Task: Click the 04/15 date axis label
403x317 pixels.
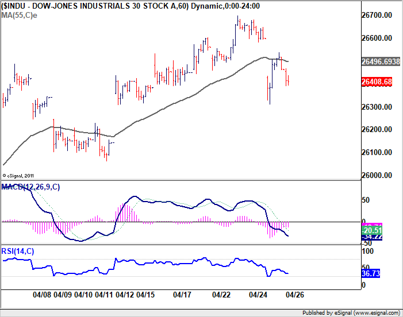Action: coord(145,295)
